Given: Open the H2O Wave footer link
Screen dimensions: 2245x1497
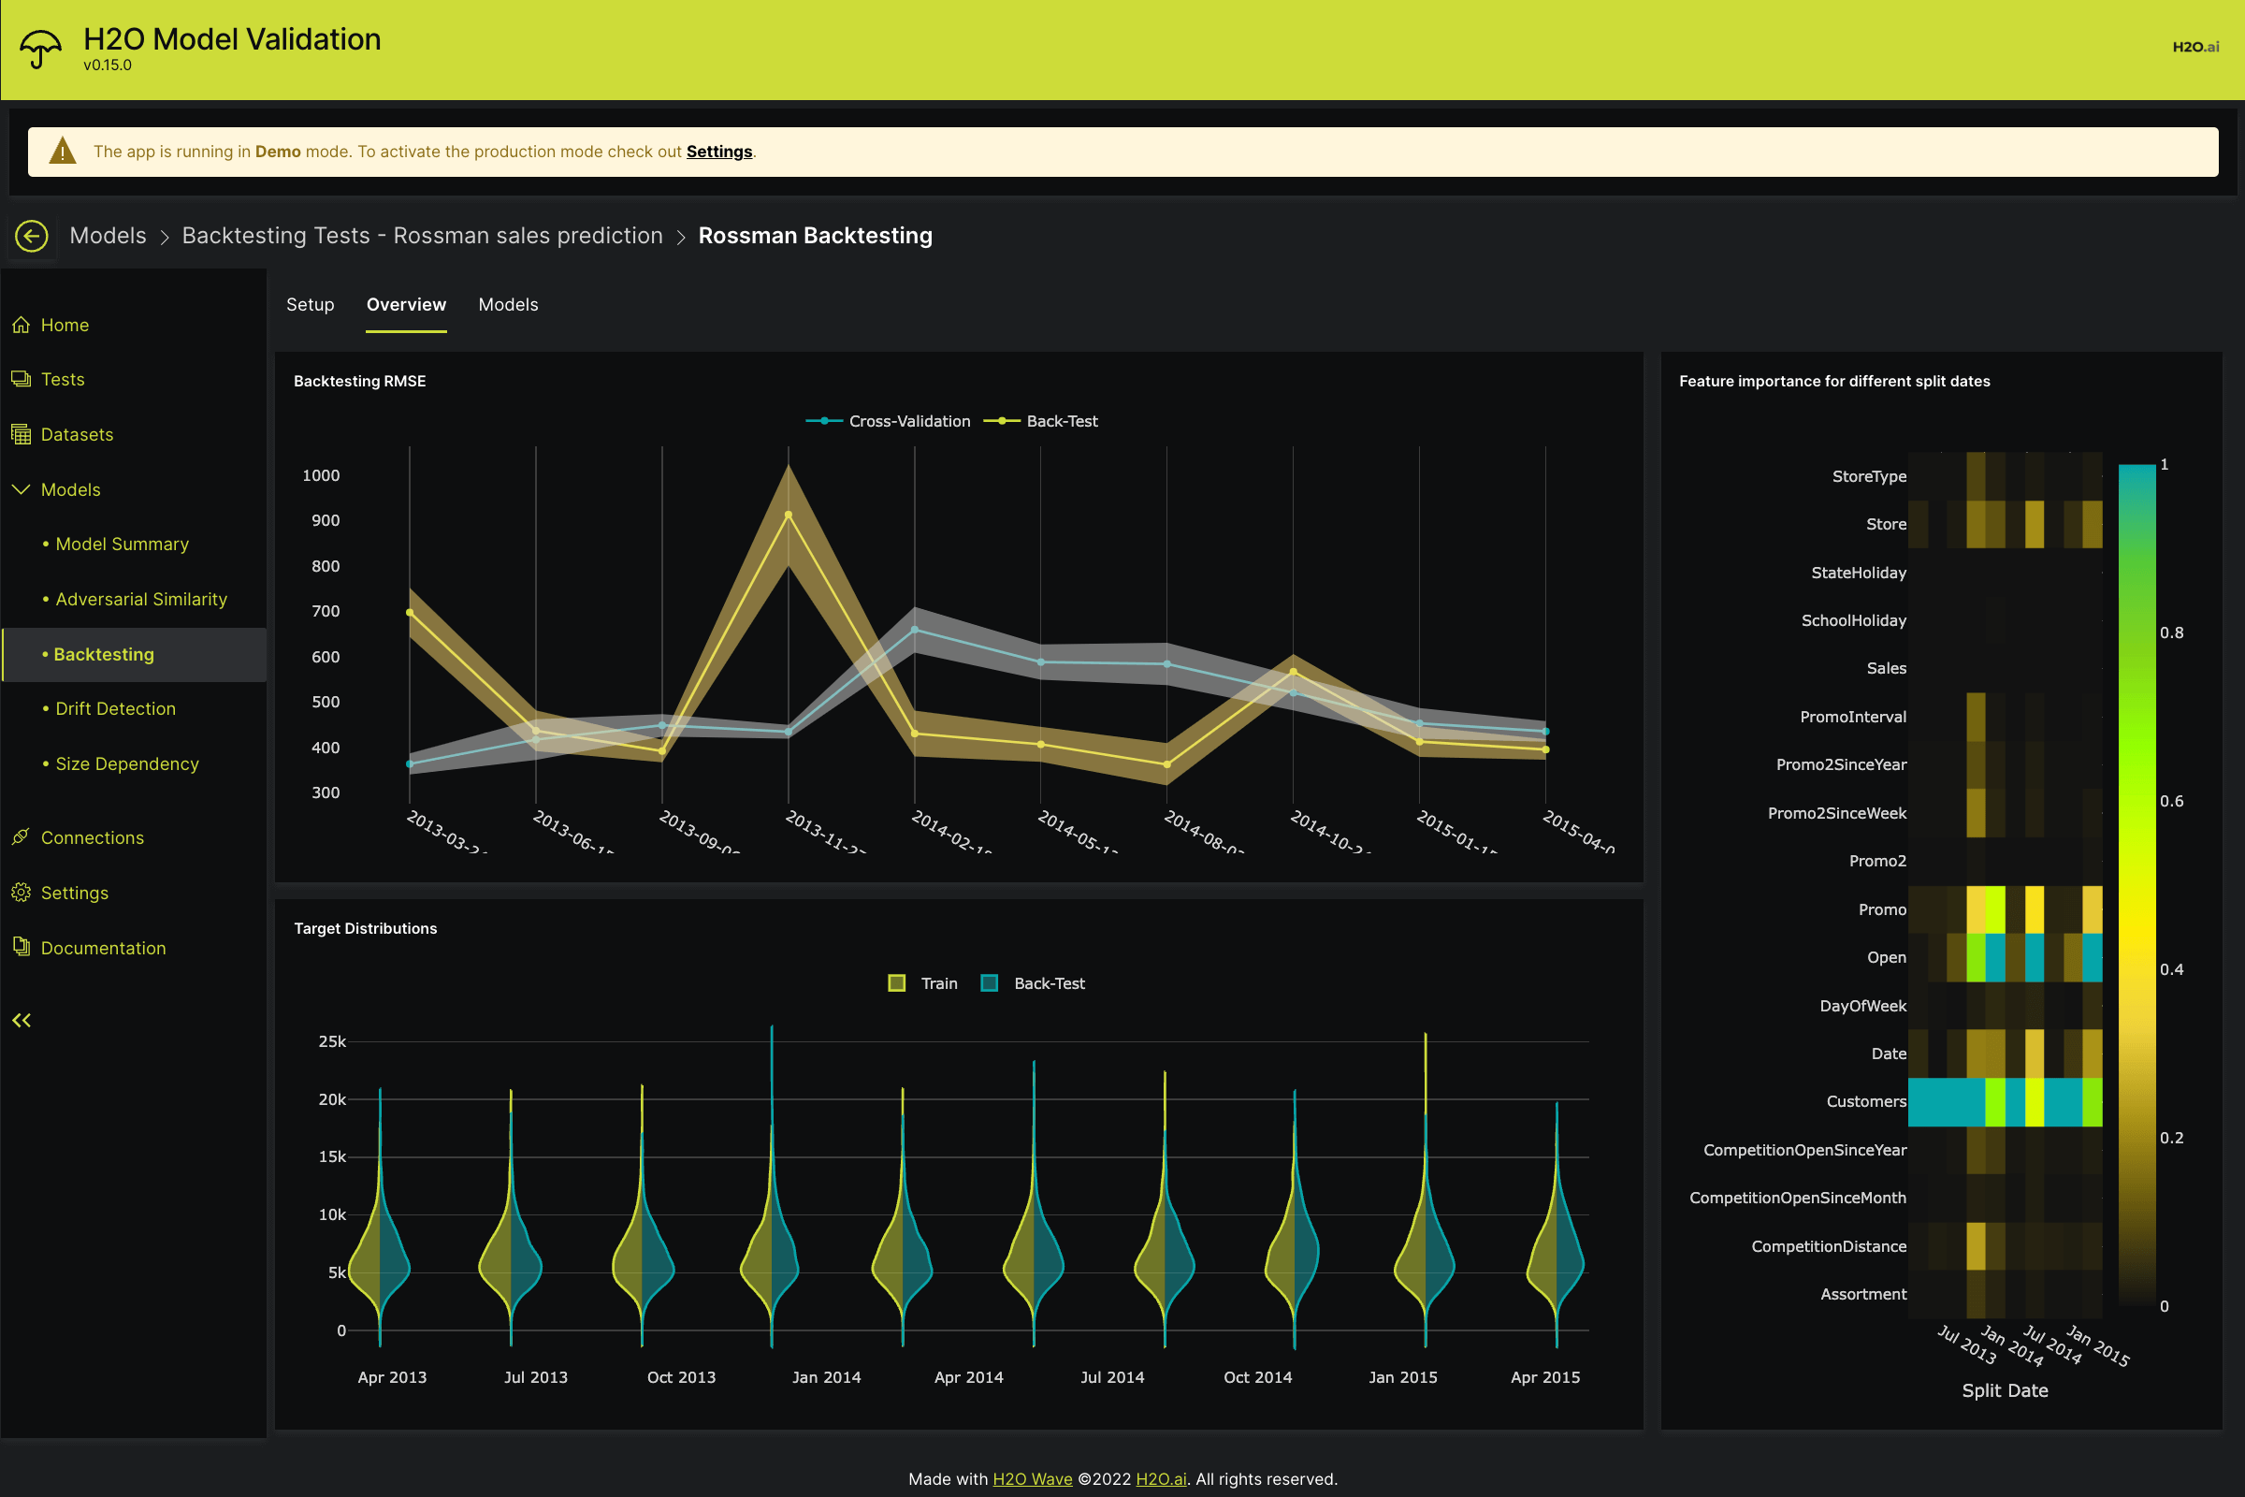Looking at the screenshot, I should point(1032,1479).
